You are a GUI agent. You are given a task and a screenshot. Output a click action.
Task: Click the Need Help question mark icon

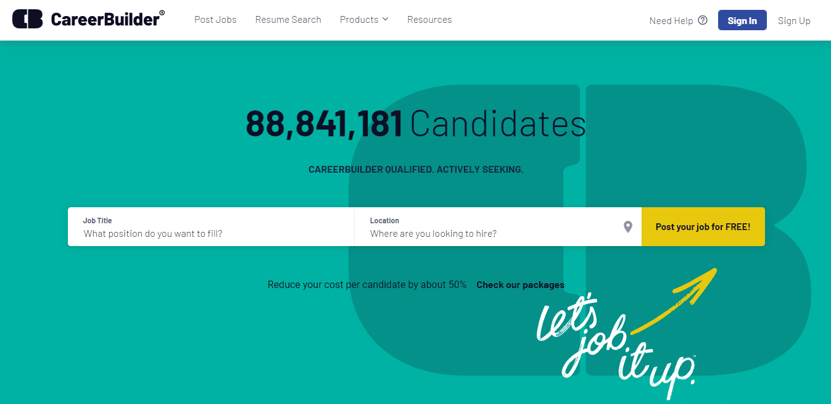(x=703, y=20)
